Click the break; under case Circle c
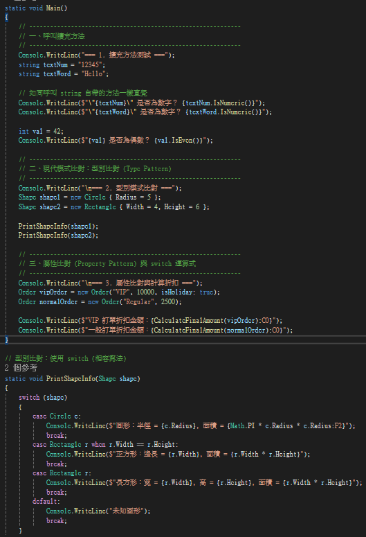Viewport: 366px width, 537px height. 57,436
